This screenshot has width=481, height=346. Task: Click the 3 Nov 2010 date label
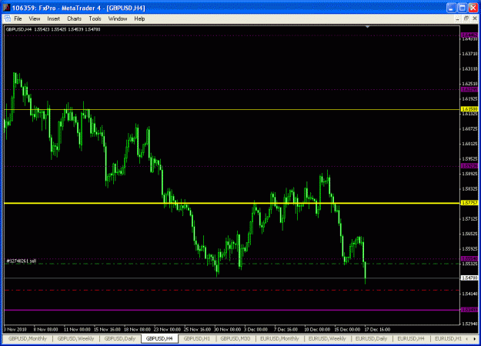point(15,329)
